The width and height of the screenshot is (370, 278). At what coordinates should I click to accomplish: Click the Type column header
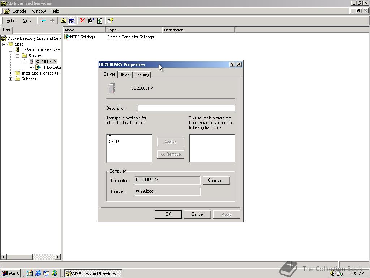[134, 30]
